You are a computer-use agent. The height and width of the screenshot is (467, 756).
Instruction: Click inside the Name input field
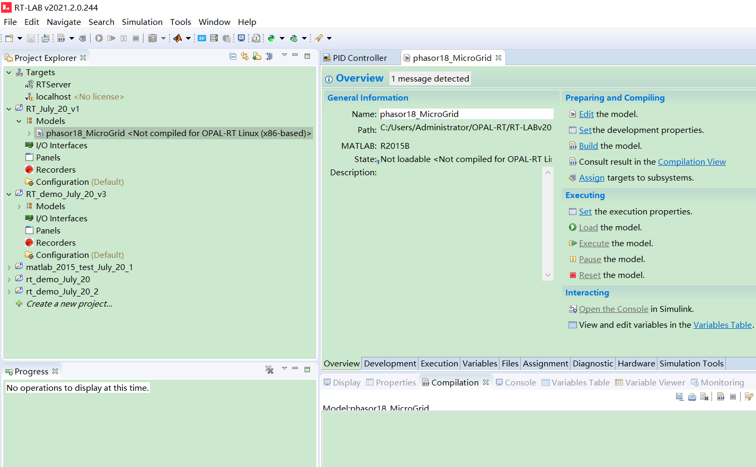coord(466,114)
